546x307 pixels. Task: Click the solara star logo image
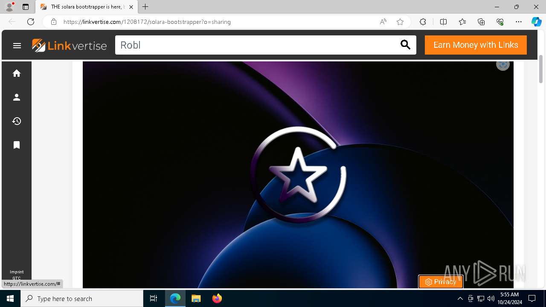tap(298, 174)
